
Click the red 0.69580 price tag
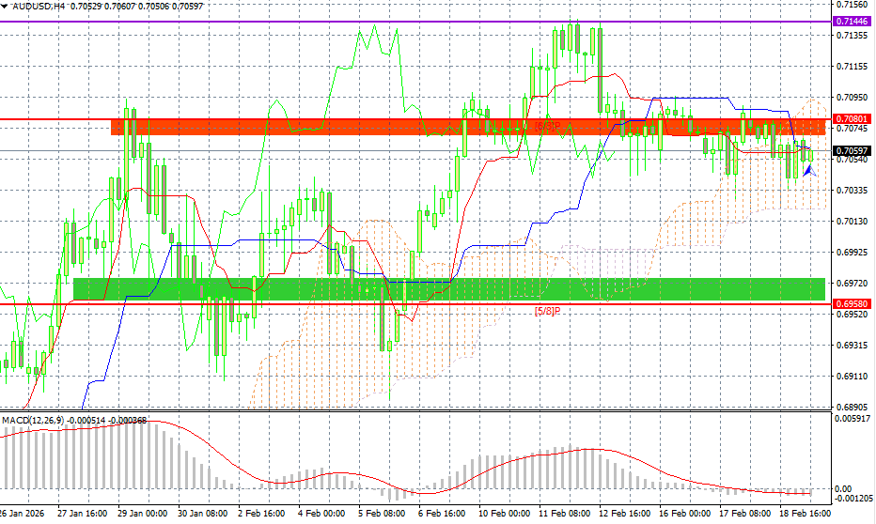852,303
